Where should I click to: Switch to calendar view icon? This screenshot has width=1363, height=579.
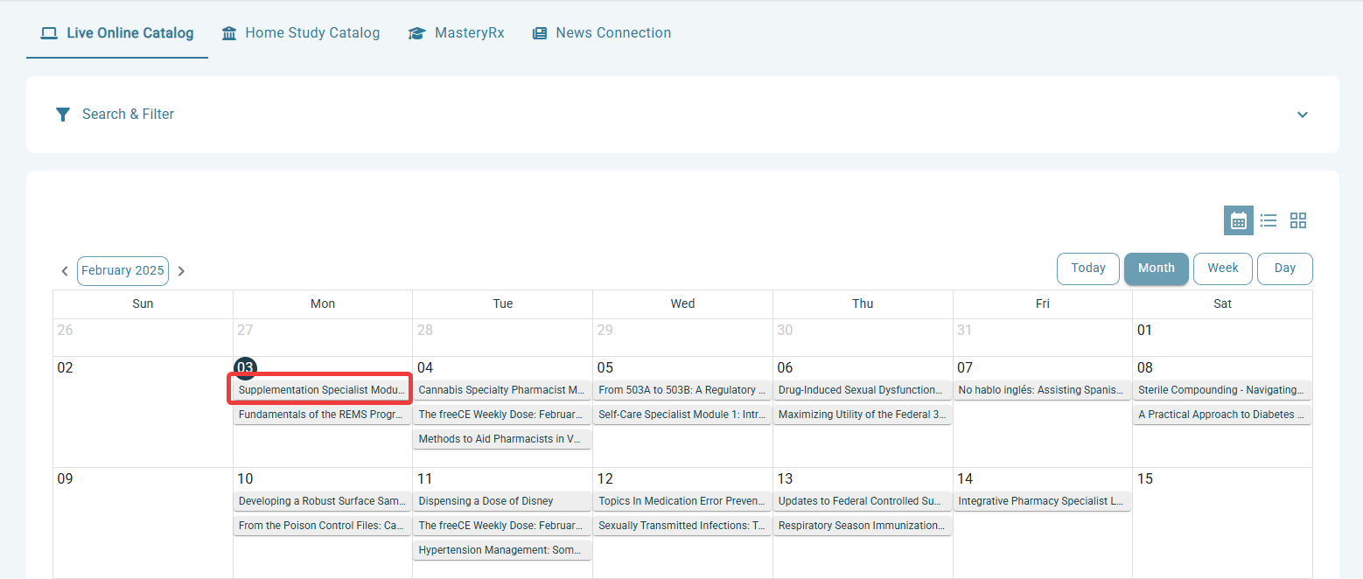[1238, 220]
